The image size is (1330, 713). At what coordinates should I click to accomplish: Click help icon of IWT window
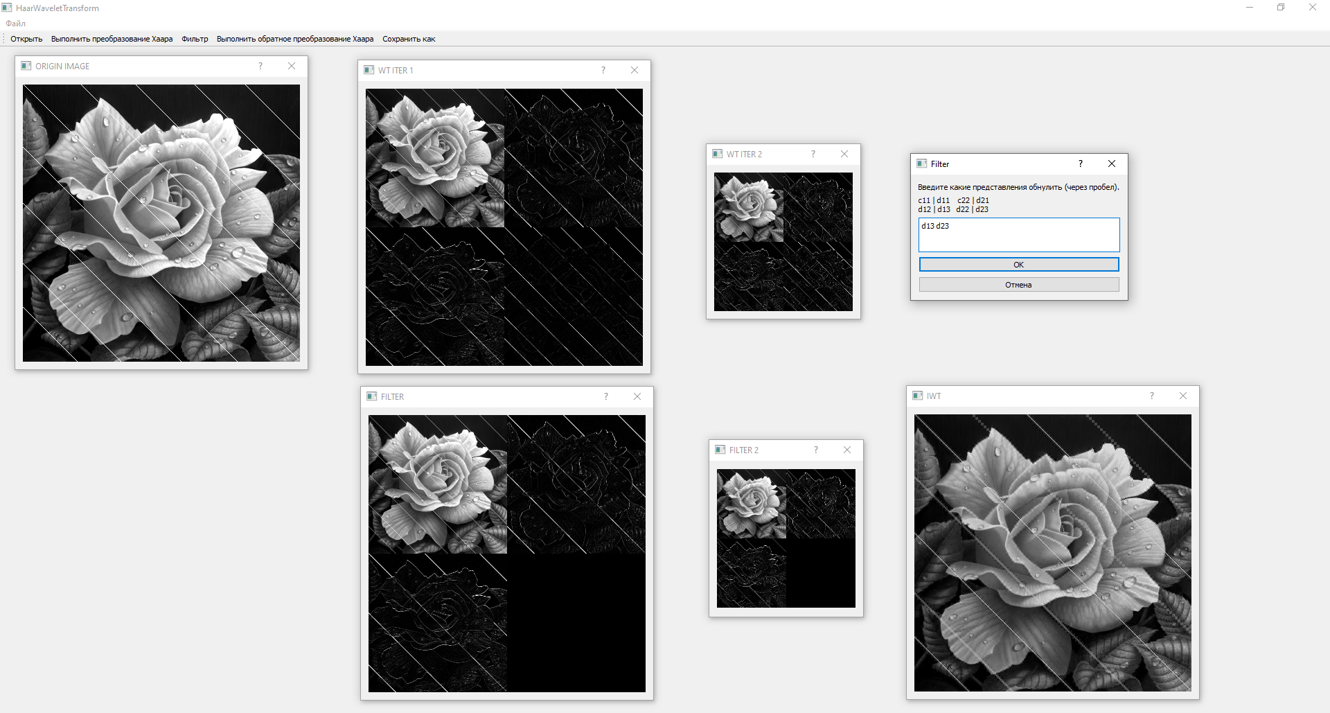tap(1152, 396)
